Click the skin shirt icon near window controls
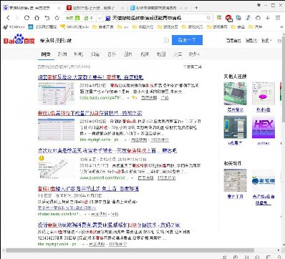 pos(259,5)
